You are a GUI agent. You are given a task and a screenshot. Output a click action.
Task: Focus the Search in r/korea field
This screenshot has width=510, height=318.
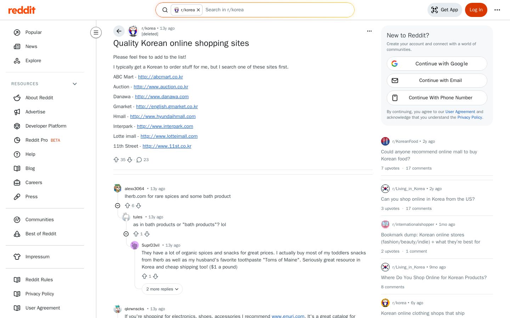(278, 10)
